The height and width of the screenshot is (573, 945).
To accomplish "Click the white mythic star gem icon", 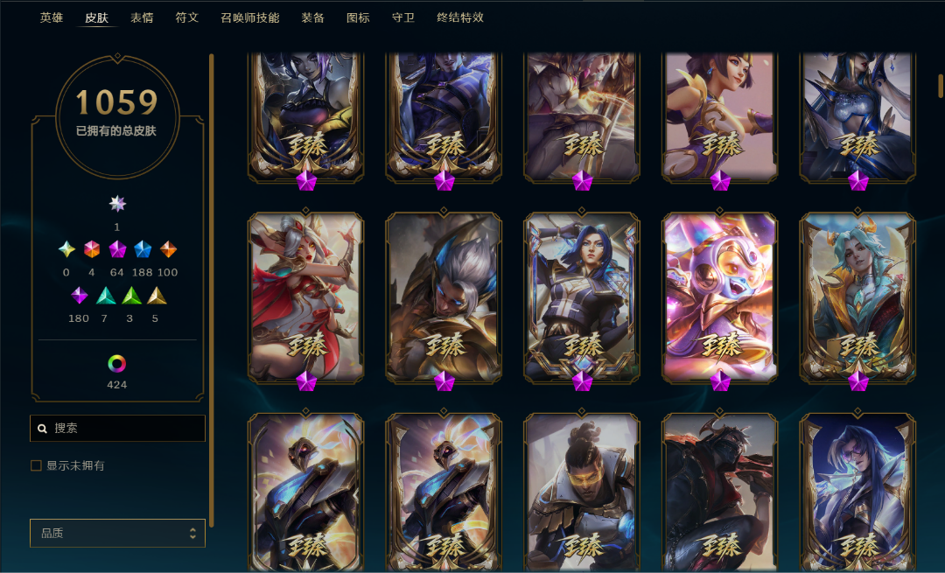I will [117, 204].
